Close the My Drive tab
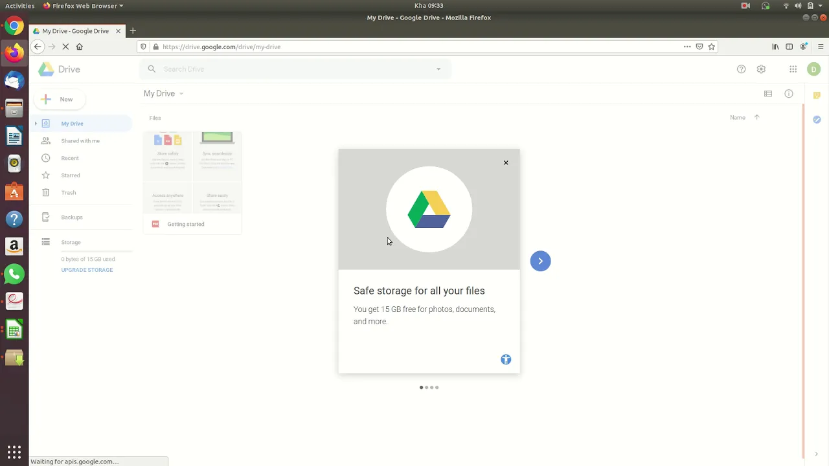Screen dimensions: 829x466 coord(119,30)
